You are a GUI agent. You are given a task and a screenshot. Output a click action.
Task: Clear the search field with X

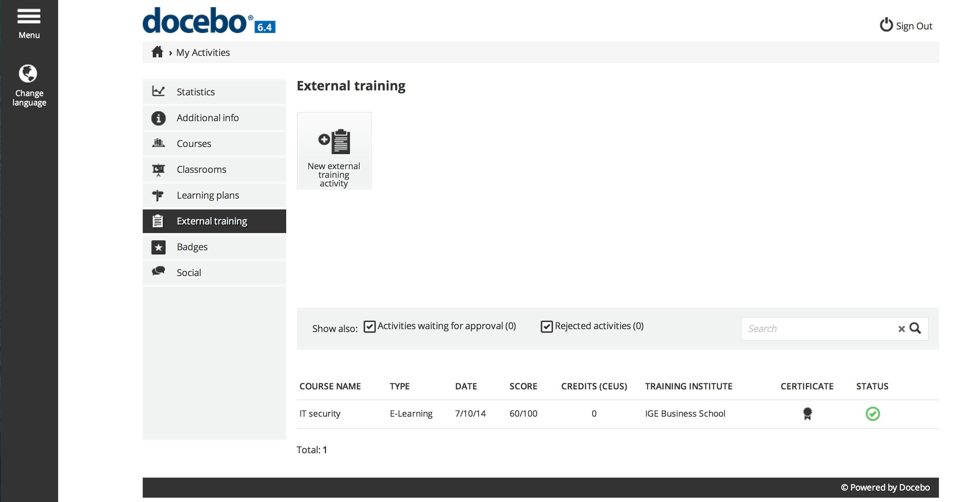pos(901,329)
